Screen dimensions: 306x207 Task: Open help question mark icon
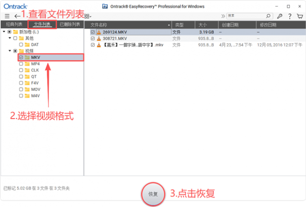290,16
